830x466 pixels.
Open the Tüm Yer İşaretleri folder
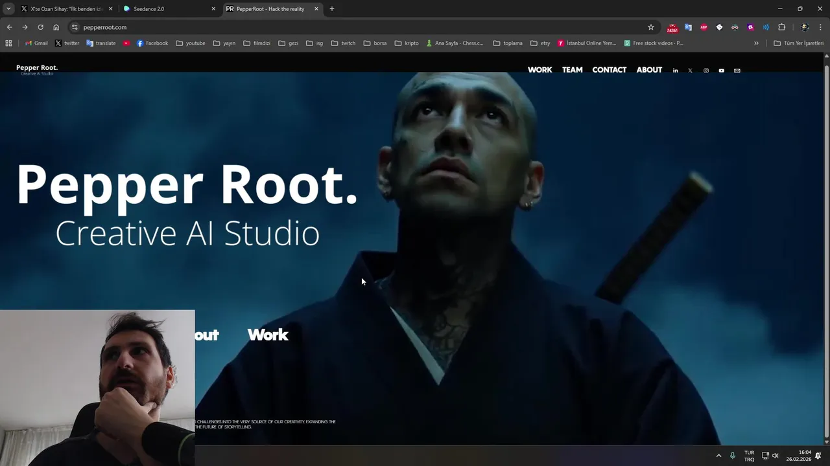pyautogui.click(x=798, y=43)
